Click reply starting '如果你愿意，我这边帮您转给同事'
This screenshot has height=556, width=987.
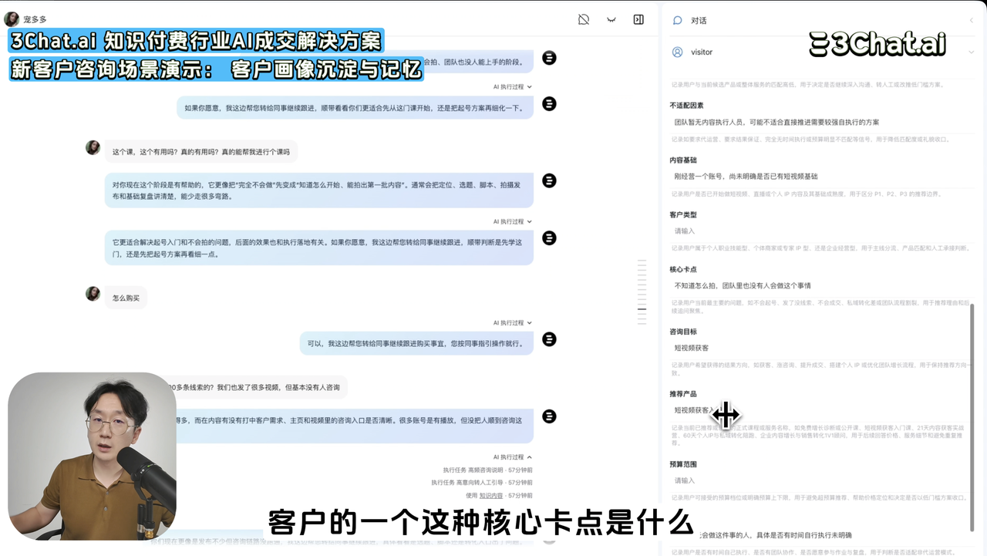click(355, 107)
